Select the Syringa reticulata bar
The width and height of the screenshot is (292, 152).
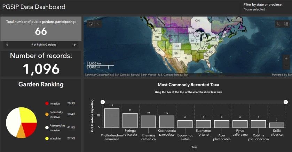(130, 120)
